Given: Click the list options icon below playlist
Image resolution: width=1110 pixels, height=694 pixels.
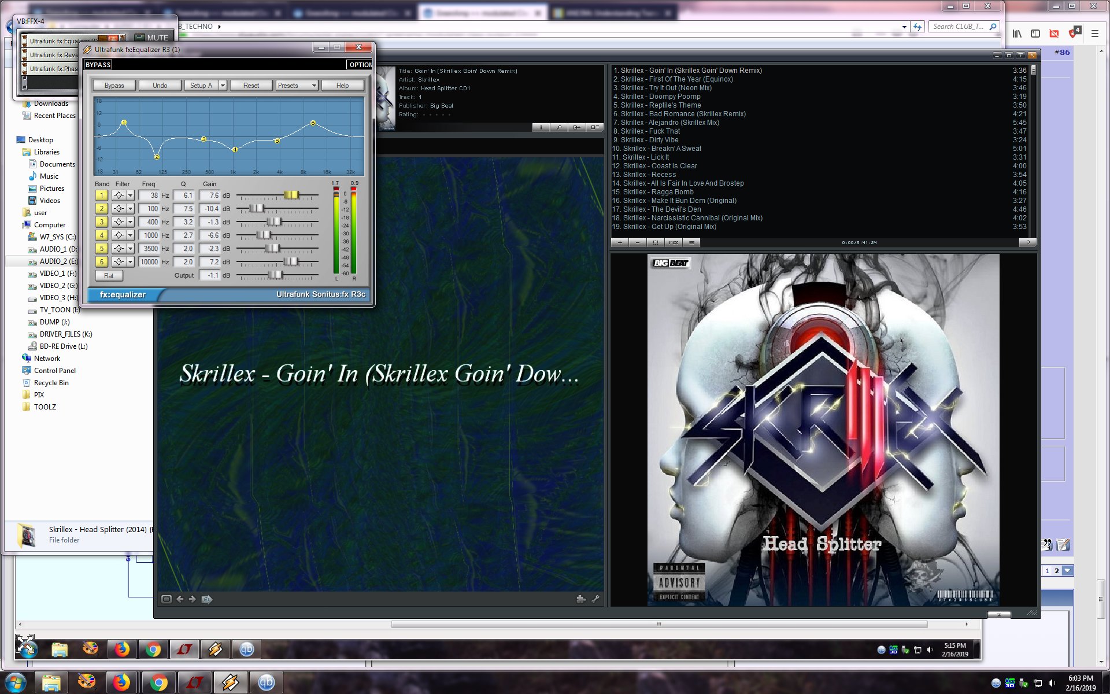Looking at the screenshot, I should (692, 243).
